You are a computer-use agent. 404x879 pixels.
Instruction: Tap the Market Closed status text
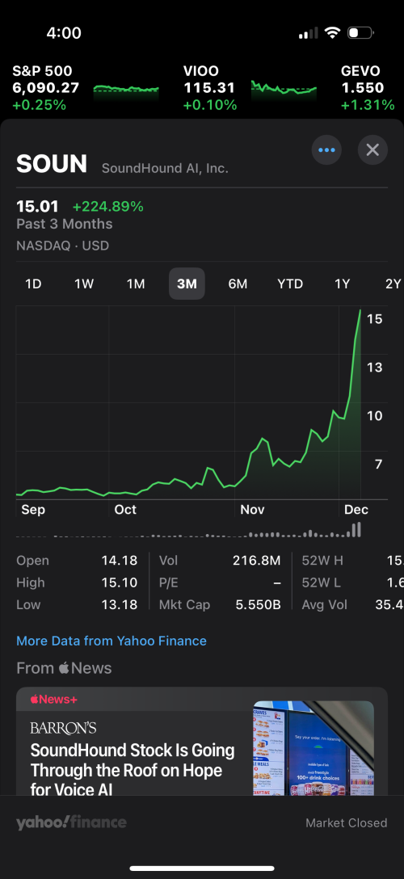click(347, 823)
